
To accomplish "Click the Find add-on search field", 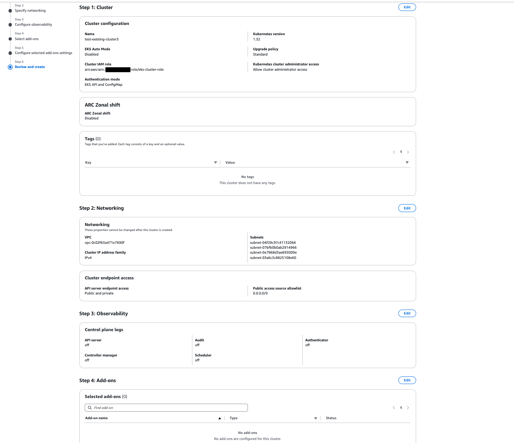I will click(166, 408).
